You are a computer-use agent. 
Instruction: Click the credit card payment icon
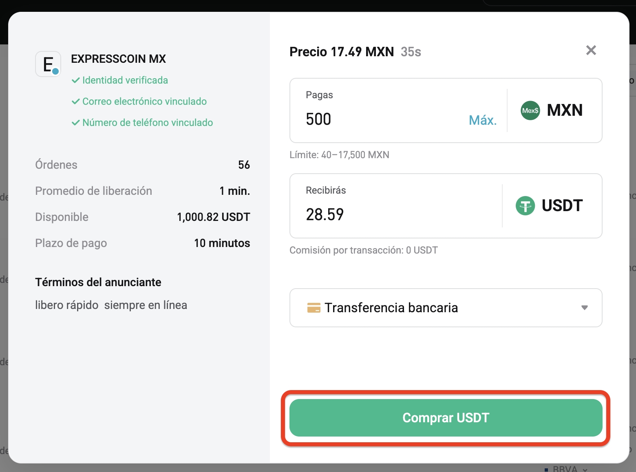(x=314, y=308)
